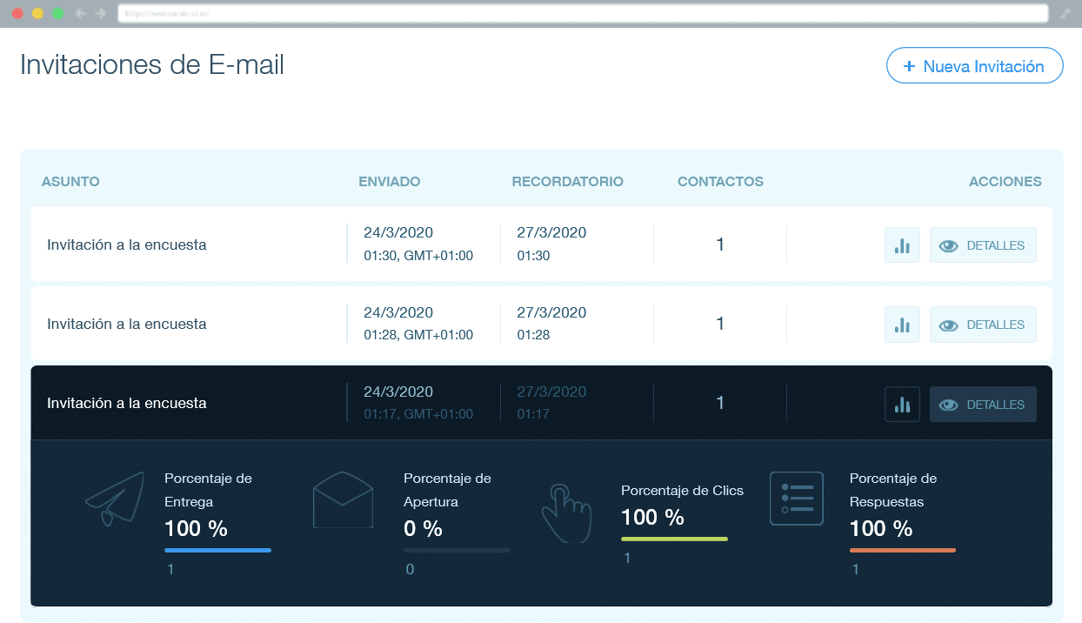Click the open envelope icon
Screen dimensions: 1082x623
[x=343, y=499]
